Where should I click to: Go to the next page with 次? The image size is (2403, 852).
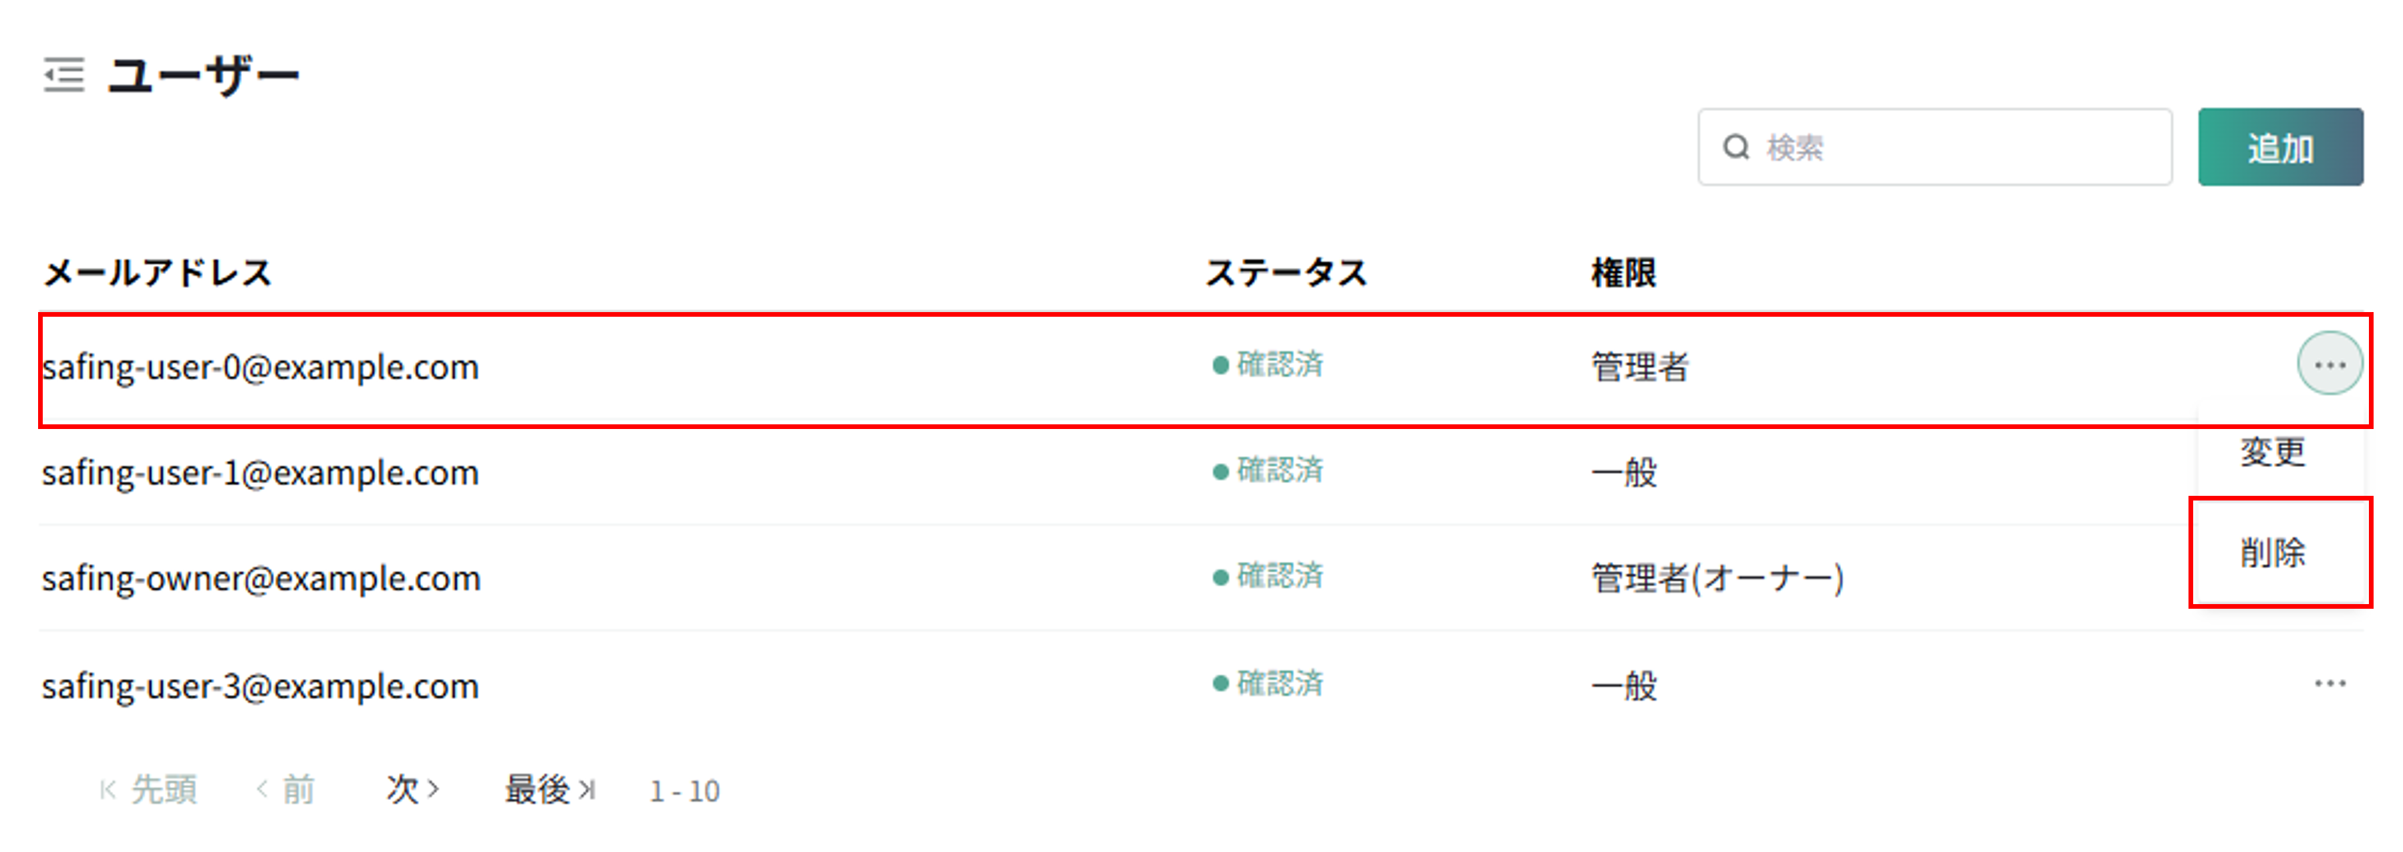pos(412,791)
